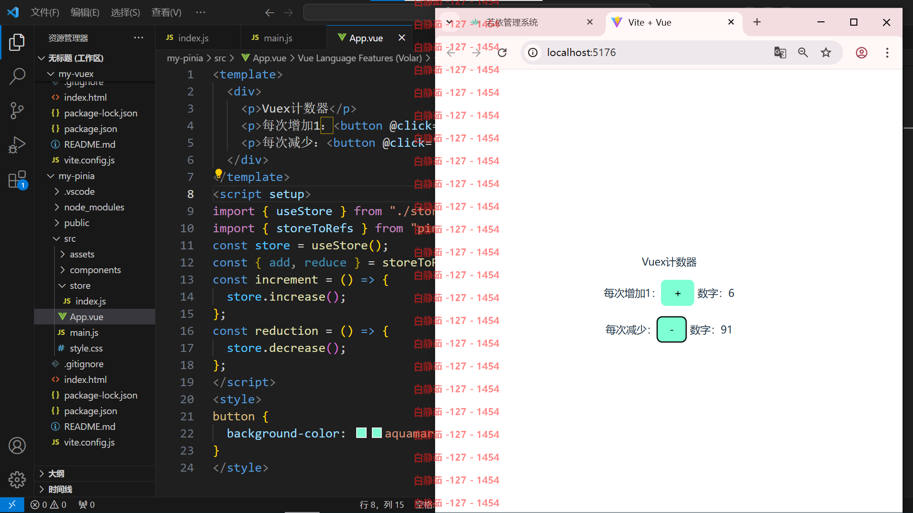Click the - decrement button on page
Image resolution: width=913 pixels, height=513 pixels.
coord(671,329)
